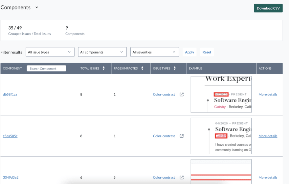Open component 3049d3e2 link

coord(11,177)
